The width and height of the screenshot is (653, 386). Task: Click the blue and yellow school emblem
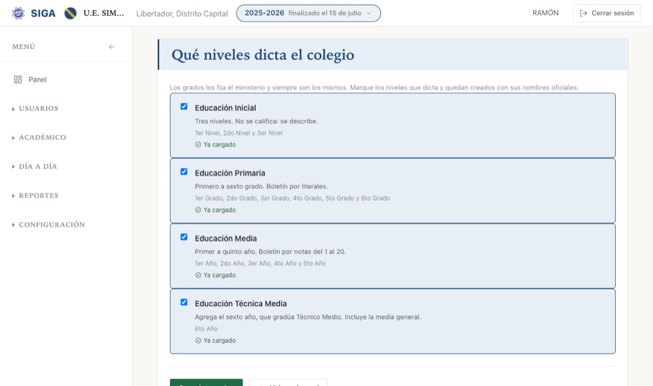71,13
